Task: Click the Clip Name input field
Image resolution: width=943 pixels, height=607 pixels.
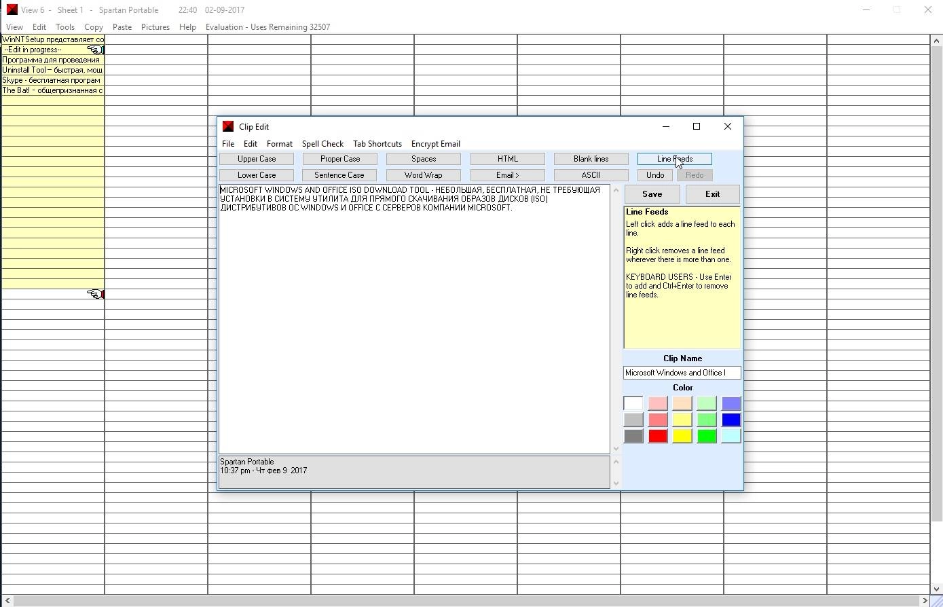Action: click(682, 373)
